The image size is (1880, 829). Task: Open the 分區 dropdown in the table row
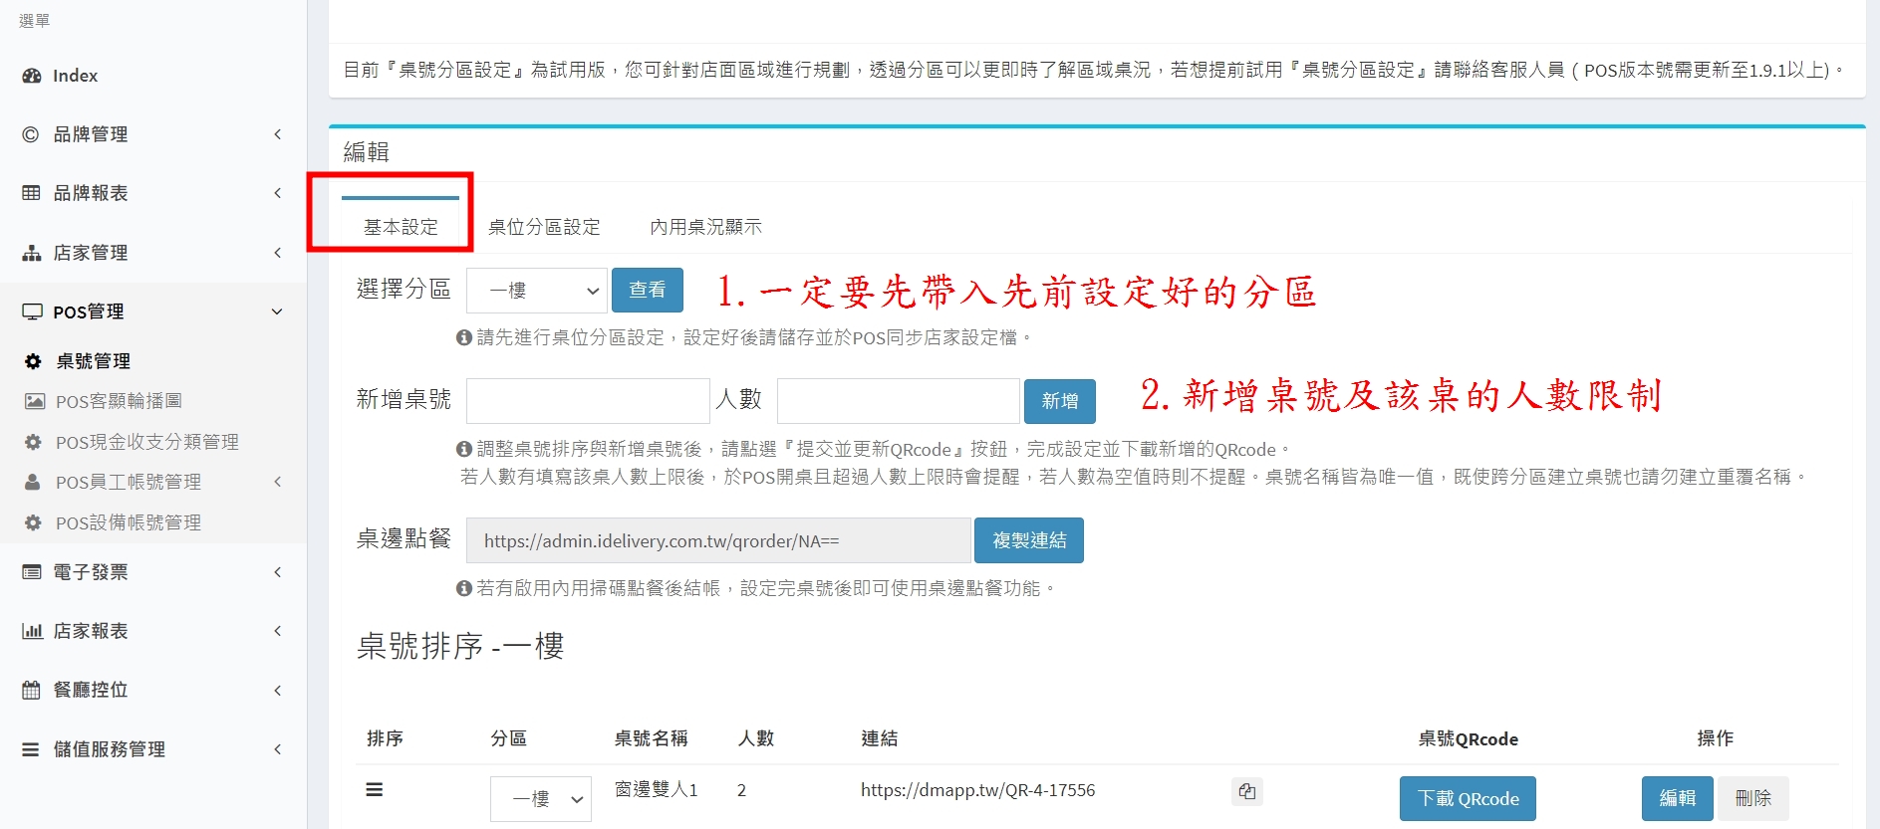[541, 798]
